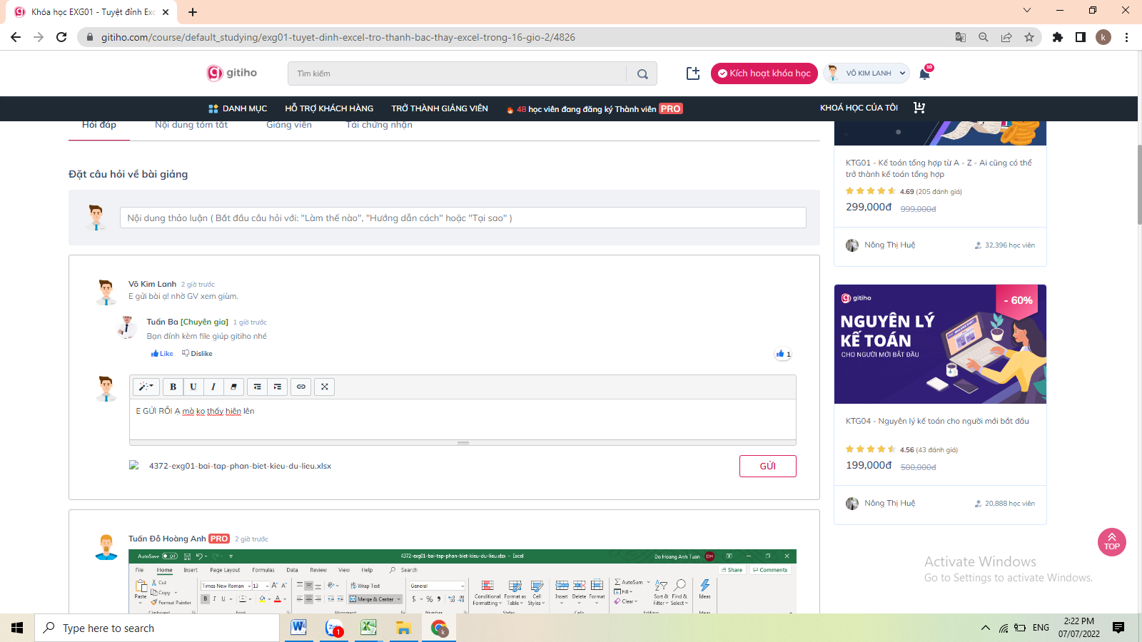
Task: Toggle Italic in the reply editor
Action: click(x=213, y=387)
